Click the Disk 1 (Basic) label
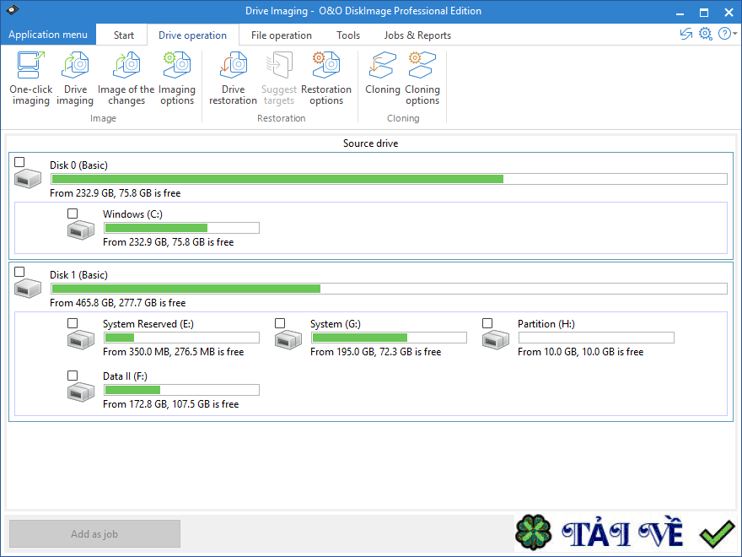 (x=78, y=275)
